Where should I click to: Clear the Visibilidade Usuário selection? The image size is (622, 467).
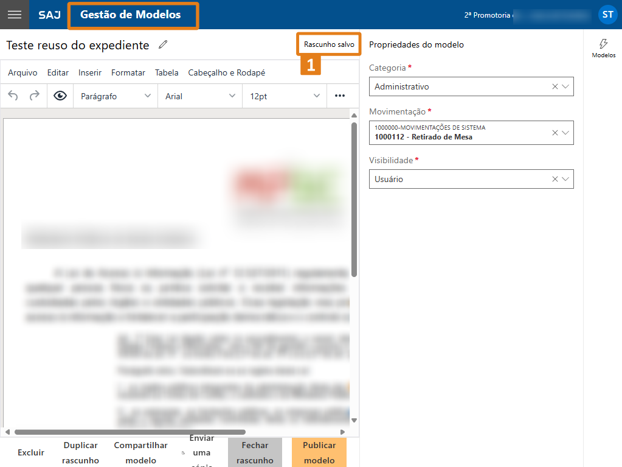click(x=555, y=179)
